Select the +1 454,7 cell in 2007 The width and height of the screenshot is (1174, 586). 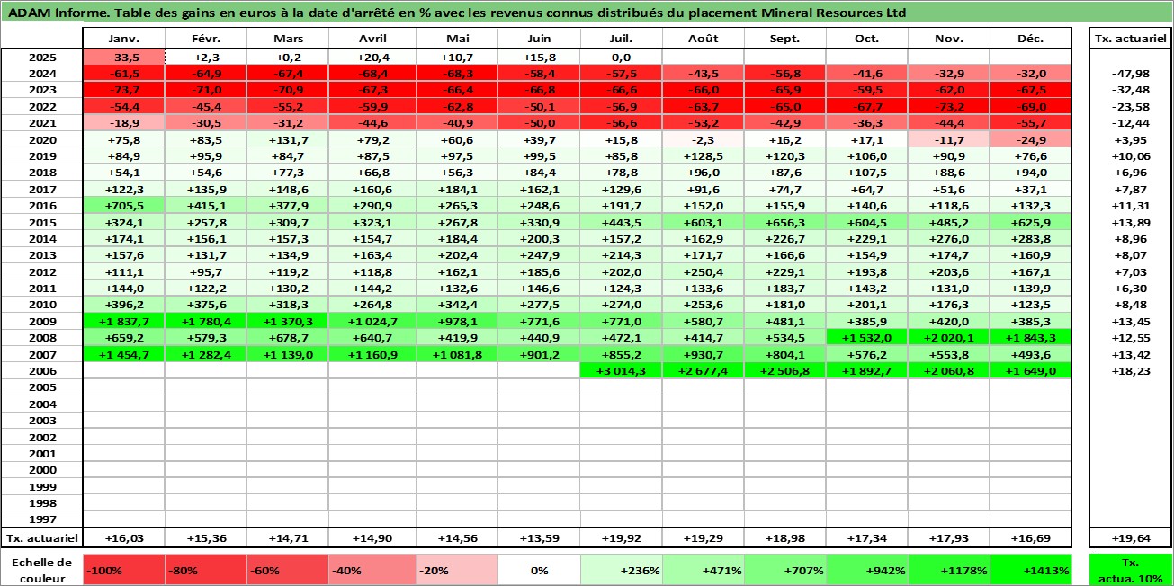tap(123, 354)
